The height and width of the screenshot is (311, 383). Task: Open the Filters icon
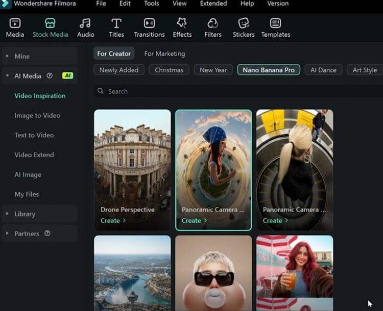pos(213,23)
